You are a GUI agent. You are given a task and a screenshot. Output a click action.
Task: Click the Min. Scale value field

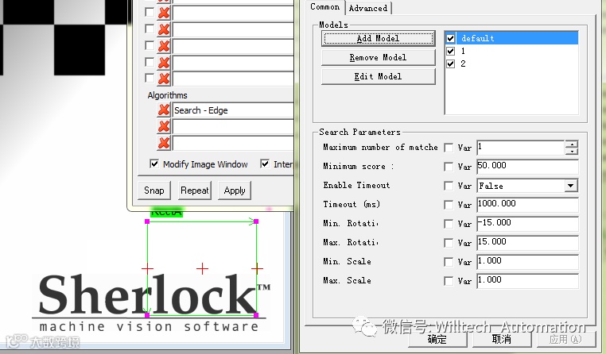coord(527,261)
